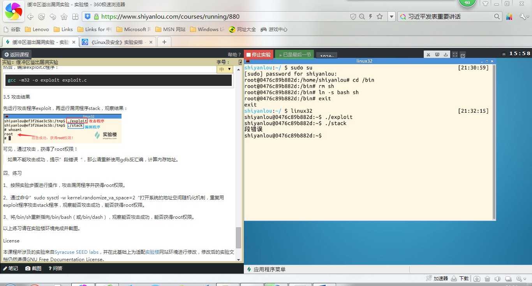Open the Windows Live bookmarks folder
Image resolution: width=532 pixels, height=286 pixels.
[207, 29]
